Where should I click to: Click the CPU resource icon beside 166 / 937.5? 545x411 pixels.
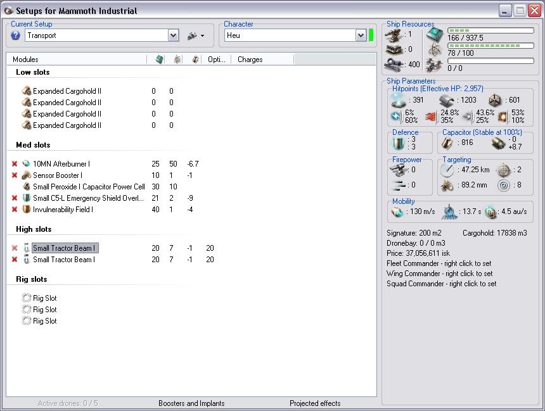pyautogui.click(x=435, y=35)
